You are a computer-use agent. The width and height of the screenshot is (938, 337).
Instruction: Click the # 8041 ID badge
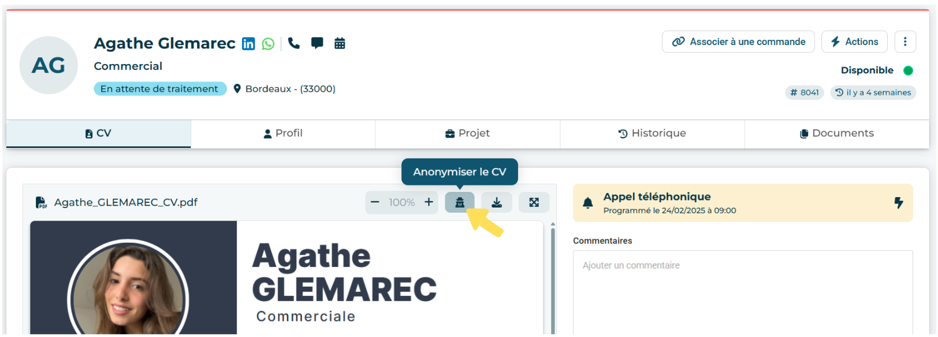coord(805,92)
